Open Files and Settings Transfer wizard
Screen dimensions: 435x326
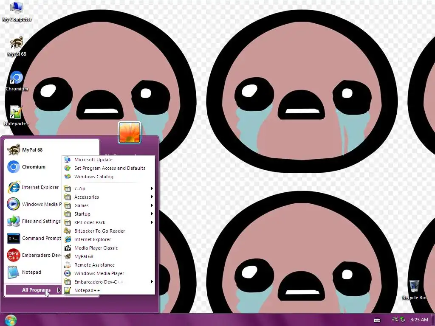point(33,221)
